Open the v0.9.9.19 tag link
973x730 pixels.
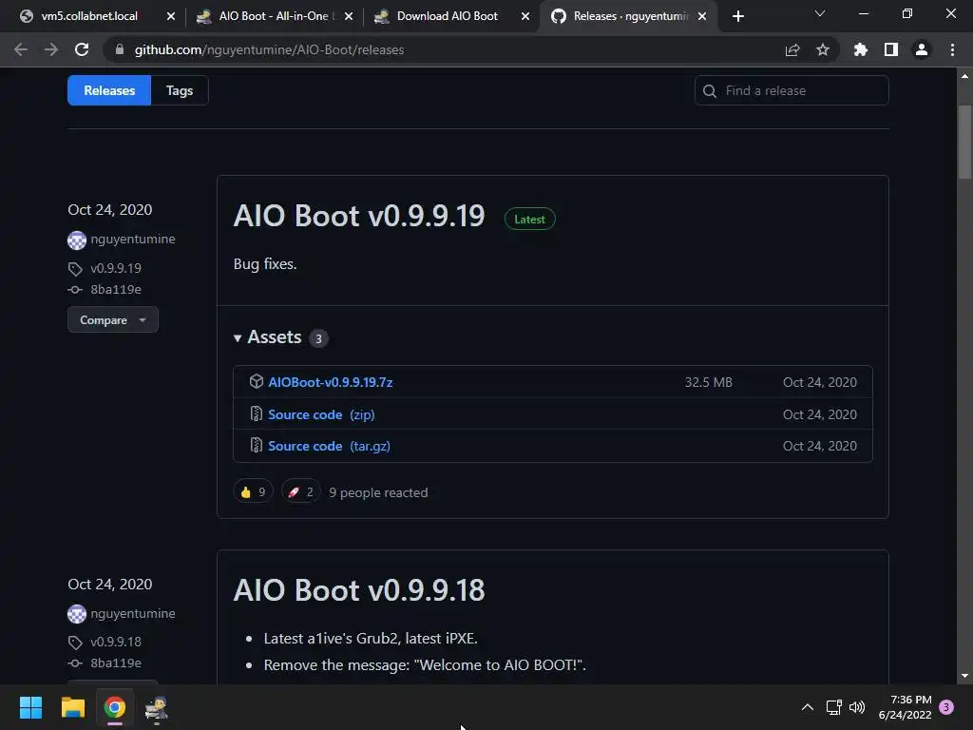coord(116,268)
